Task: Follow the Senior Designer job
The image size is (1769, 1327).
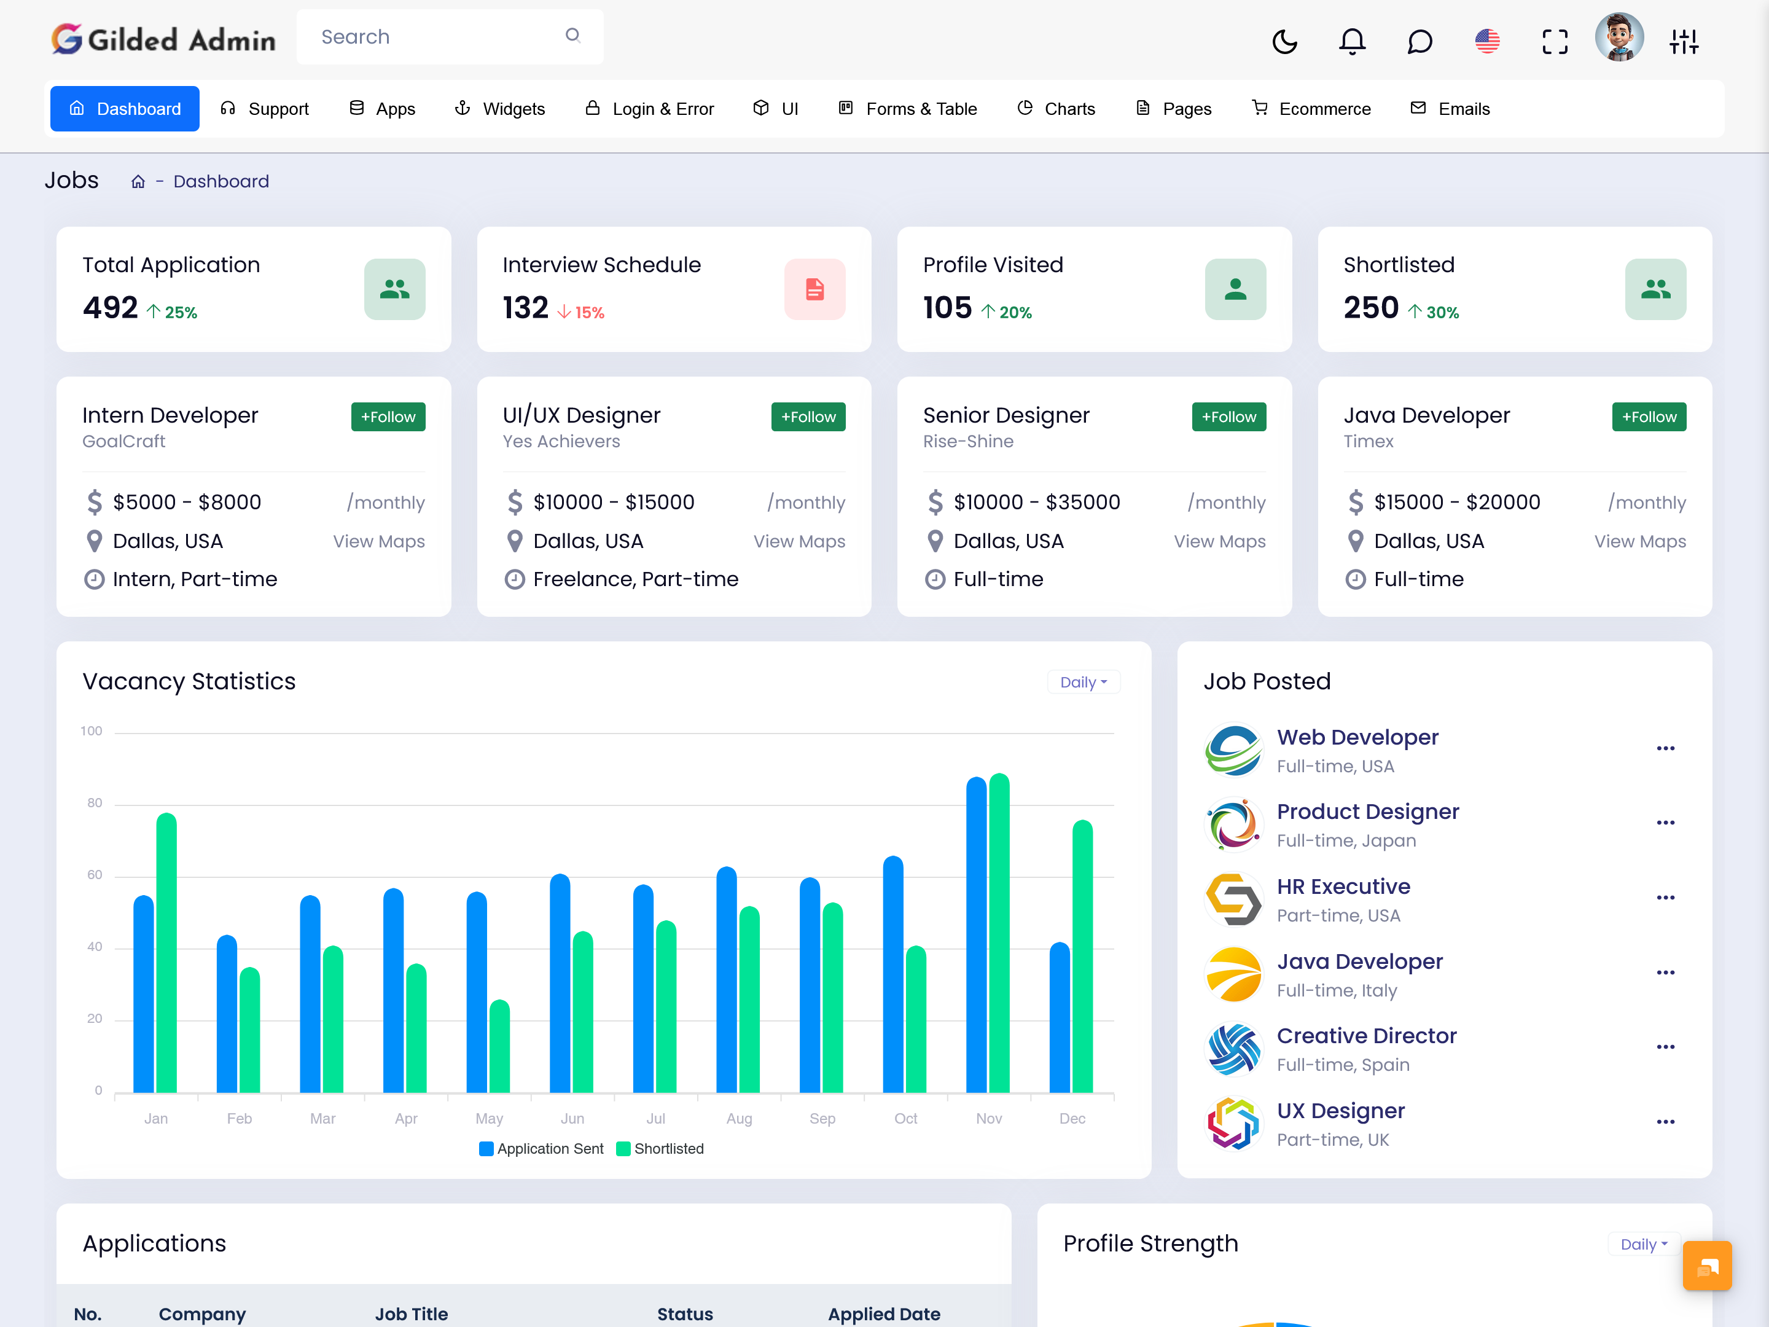Action: (x=1229, y=417)
